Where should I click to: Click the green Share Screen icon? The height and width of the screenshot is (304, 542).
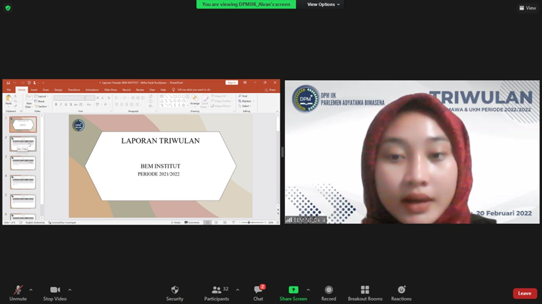(x=293, y=290)
